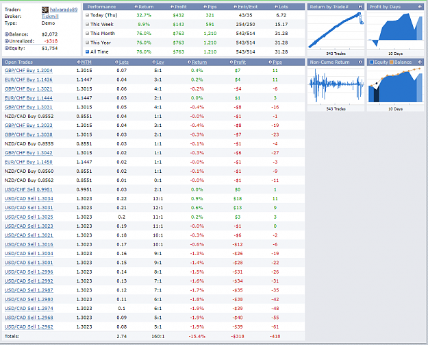
Task: Click info icon on Equity Balance panel
Action: pyautogui.click(x=420, y=62)
